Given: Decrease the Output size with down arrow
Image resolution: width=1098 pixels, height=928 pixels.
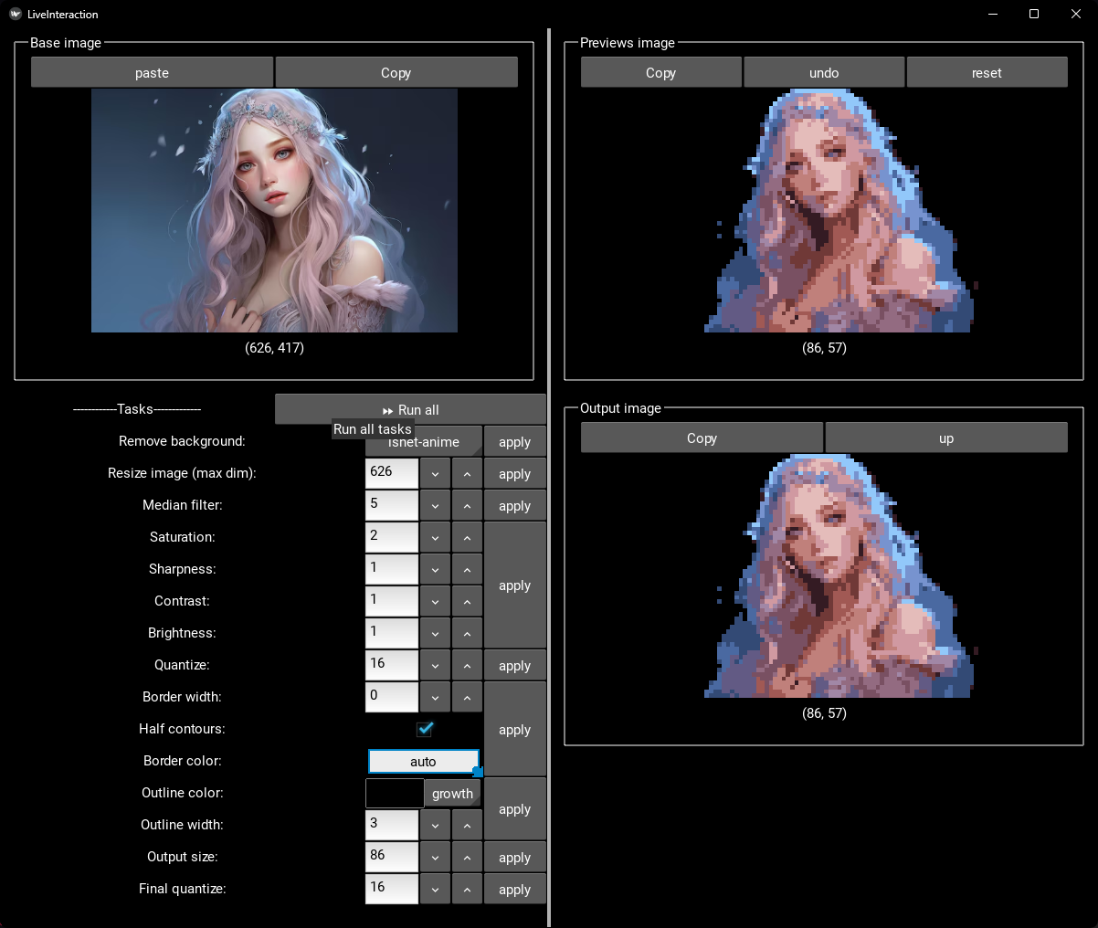Looking at the screenshot, I should [x=435, y=858].
